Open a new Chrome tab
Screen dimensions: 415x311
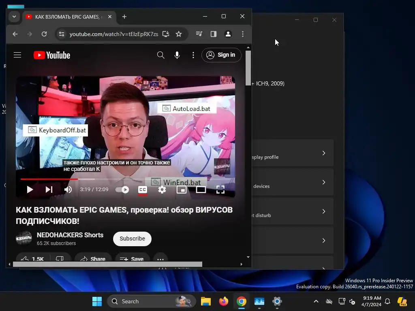(x=124, y=17)
